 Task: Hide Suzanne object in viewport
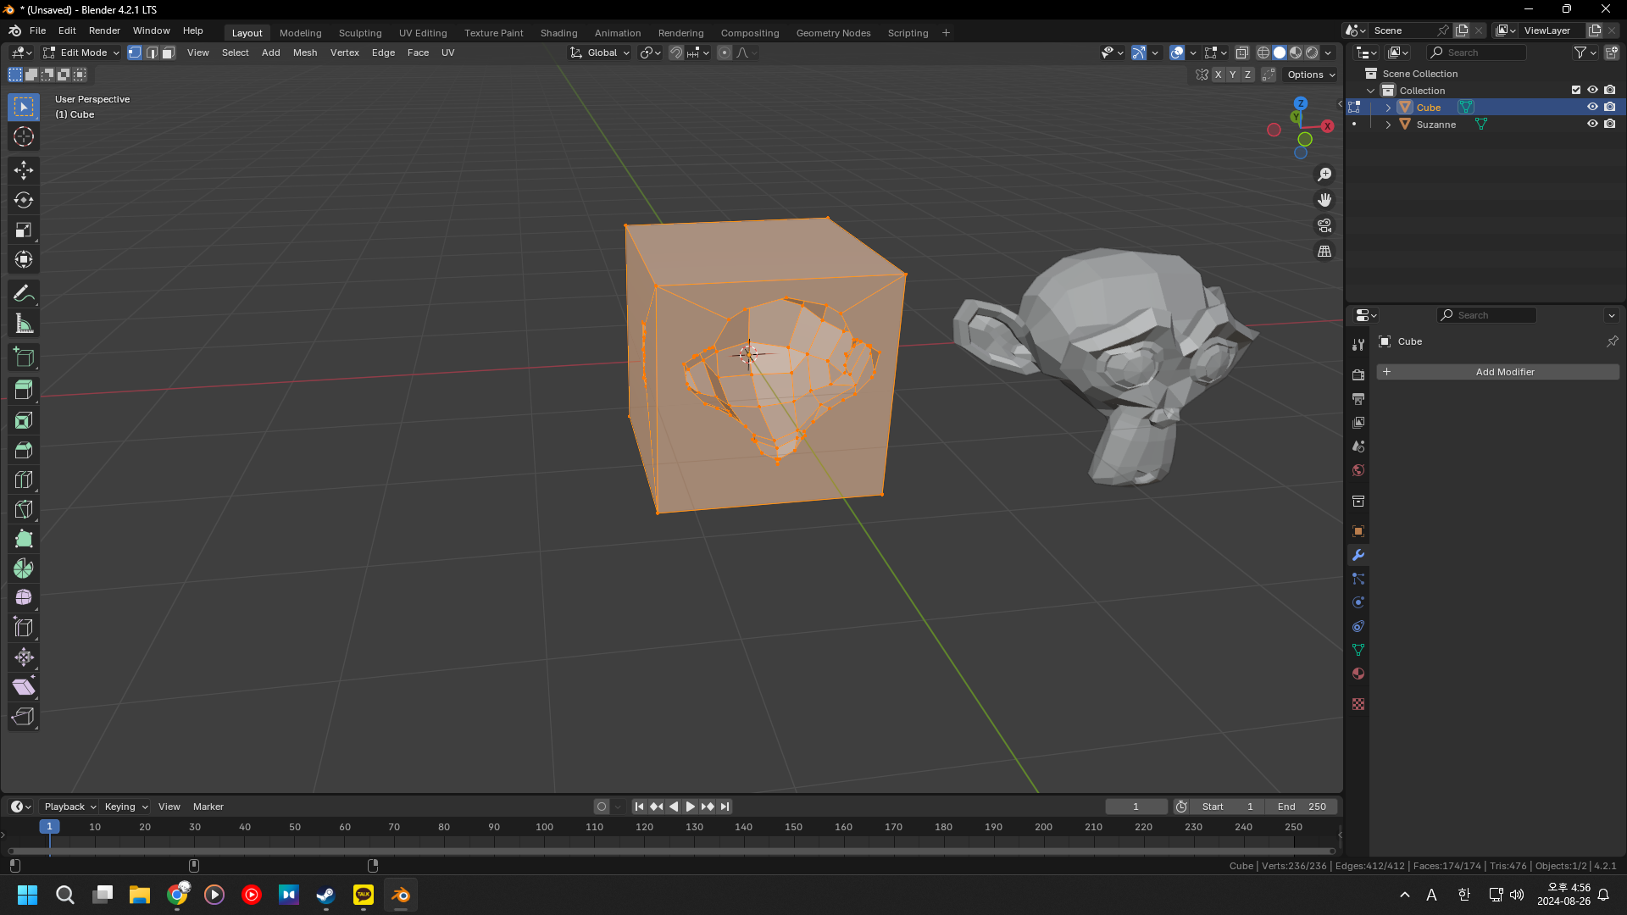[1592, 124]
